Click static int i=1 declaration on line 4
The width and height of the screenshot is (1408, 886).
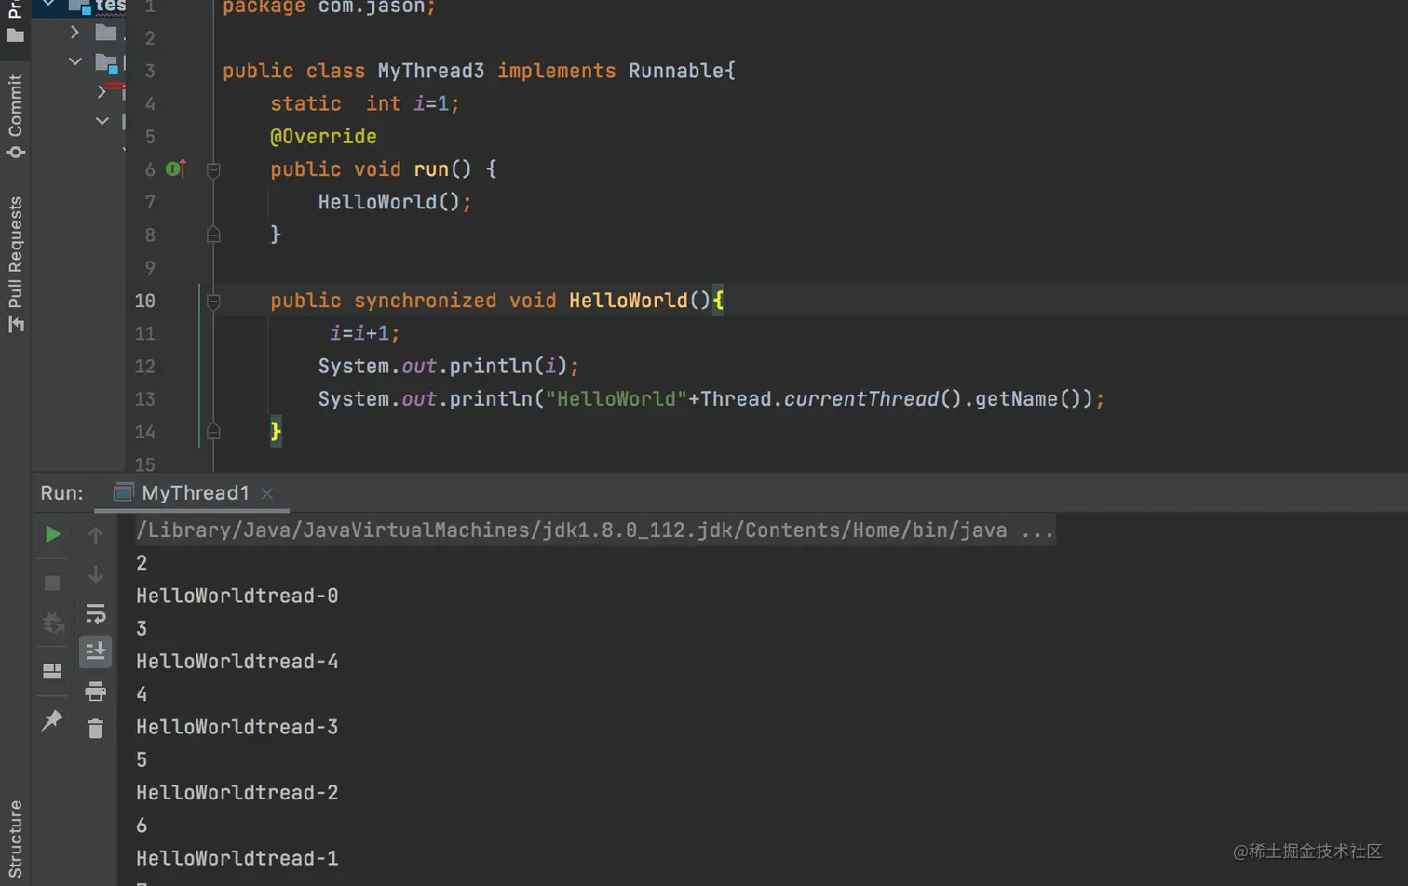tap(364, 103)
